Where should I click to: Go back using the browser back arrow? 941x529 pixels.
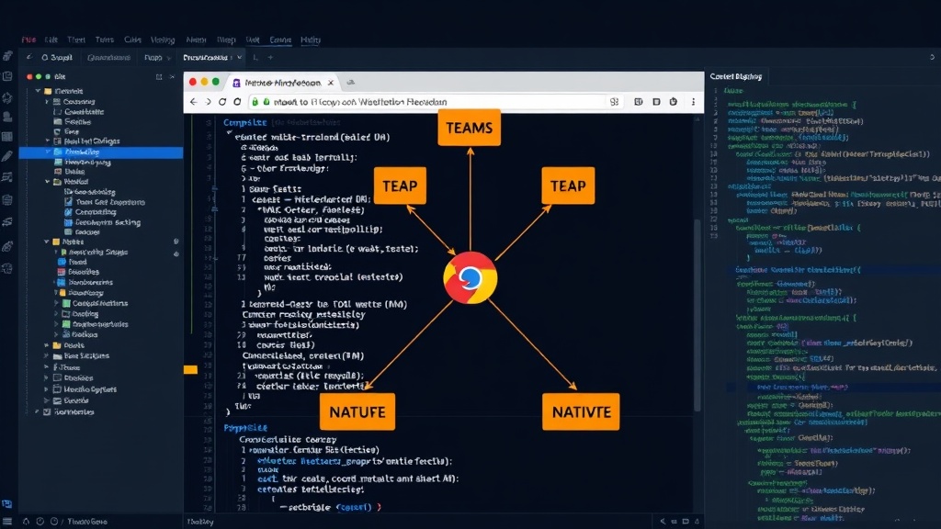(193, 102)
